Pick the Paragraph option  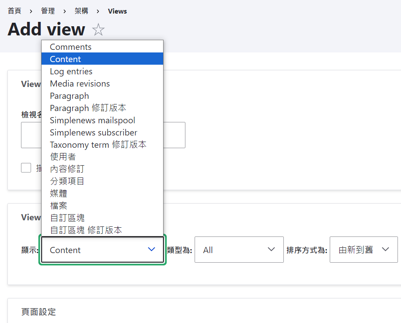click(x=70, y=96)
